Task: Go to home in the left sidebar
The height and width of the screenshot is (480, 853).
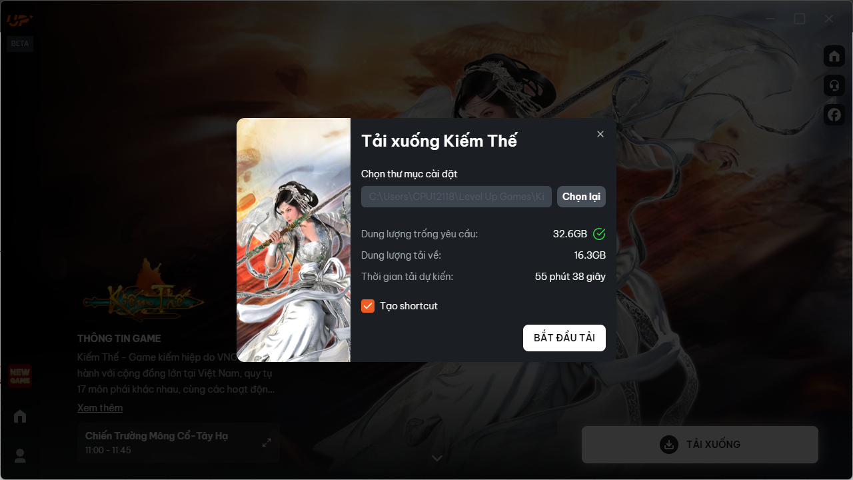Action: click(20, 417)
